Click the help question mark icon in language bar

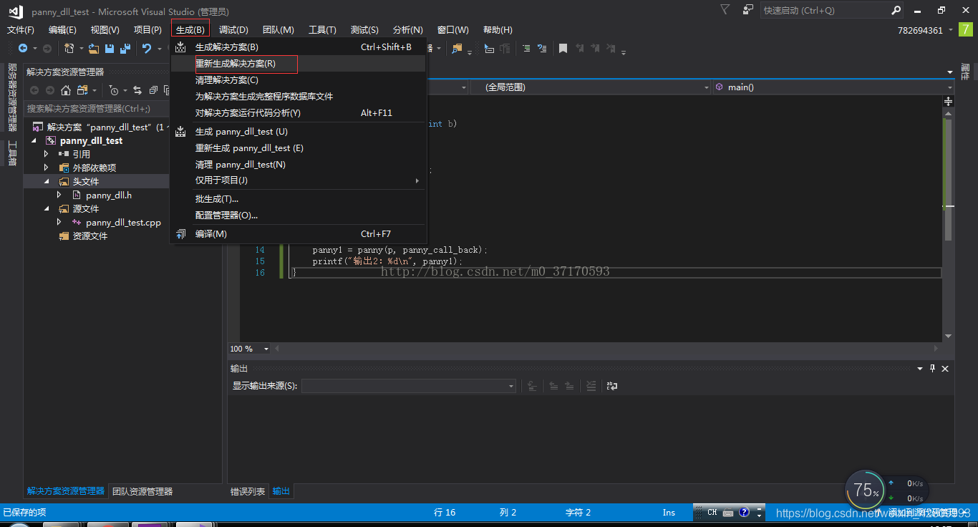pyautogui.click(x=744, y=512)
